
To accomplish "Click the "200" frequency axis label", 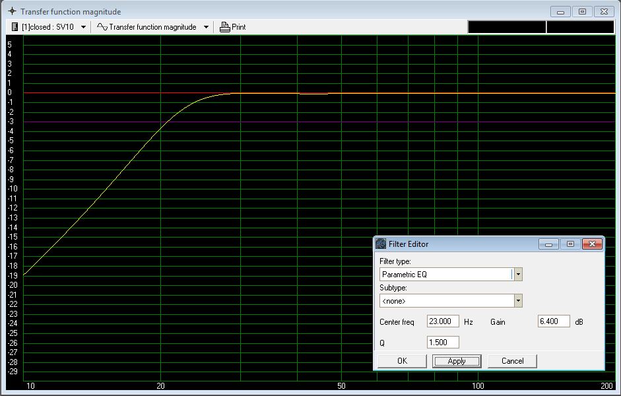I will tap(606, 385).
